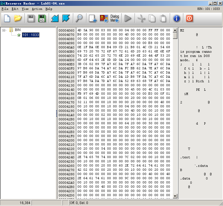
Task: Click 'BIN : 101 : 1033' header label
Action: [x=208, y=9]
